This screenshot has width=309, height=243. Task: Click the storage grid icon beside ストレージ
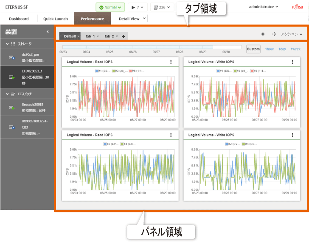coord(13,44)
